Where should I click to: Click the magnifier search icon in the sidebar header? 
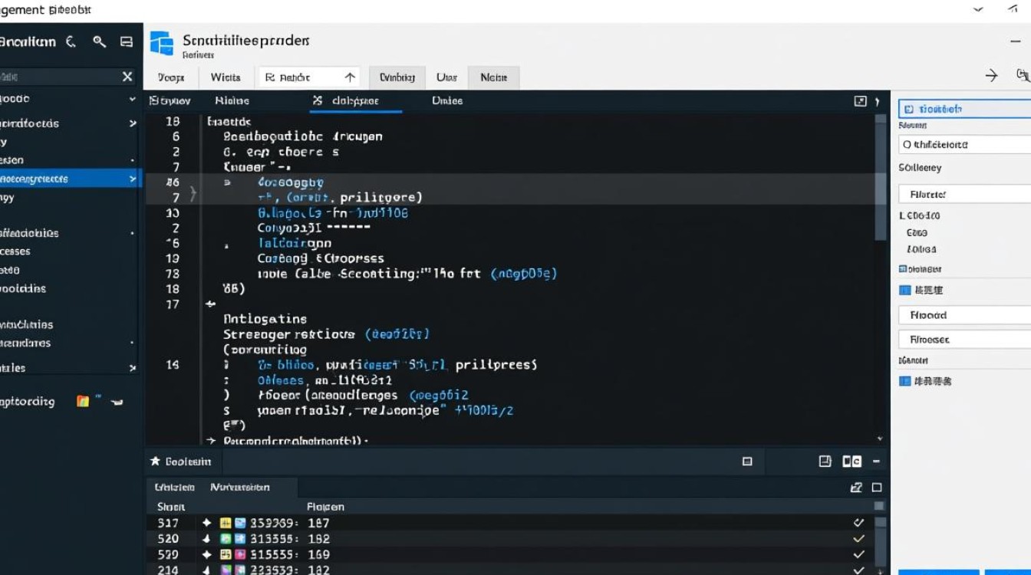[x=99, y=42]
